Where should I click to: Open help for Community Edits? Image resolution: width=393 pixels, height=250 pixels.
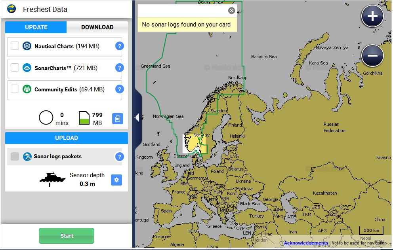pyautogui.click(x=120, y=89)
